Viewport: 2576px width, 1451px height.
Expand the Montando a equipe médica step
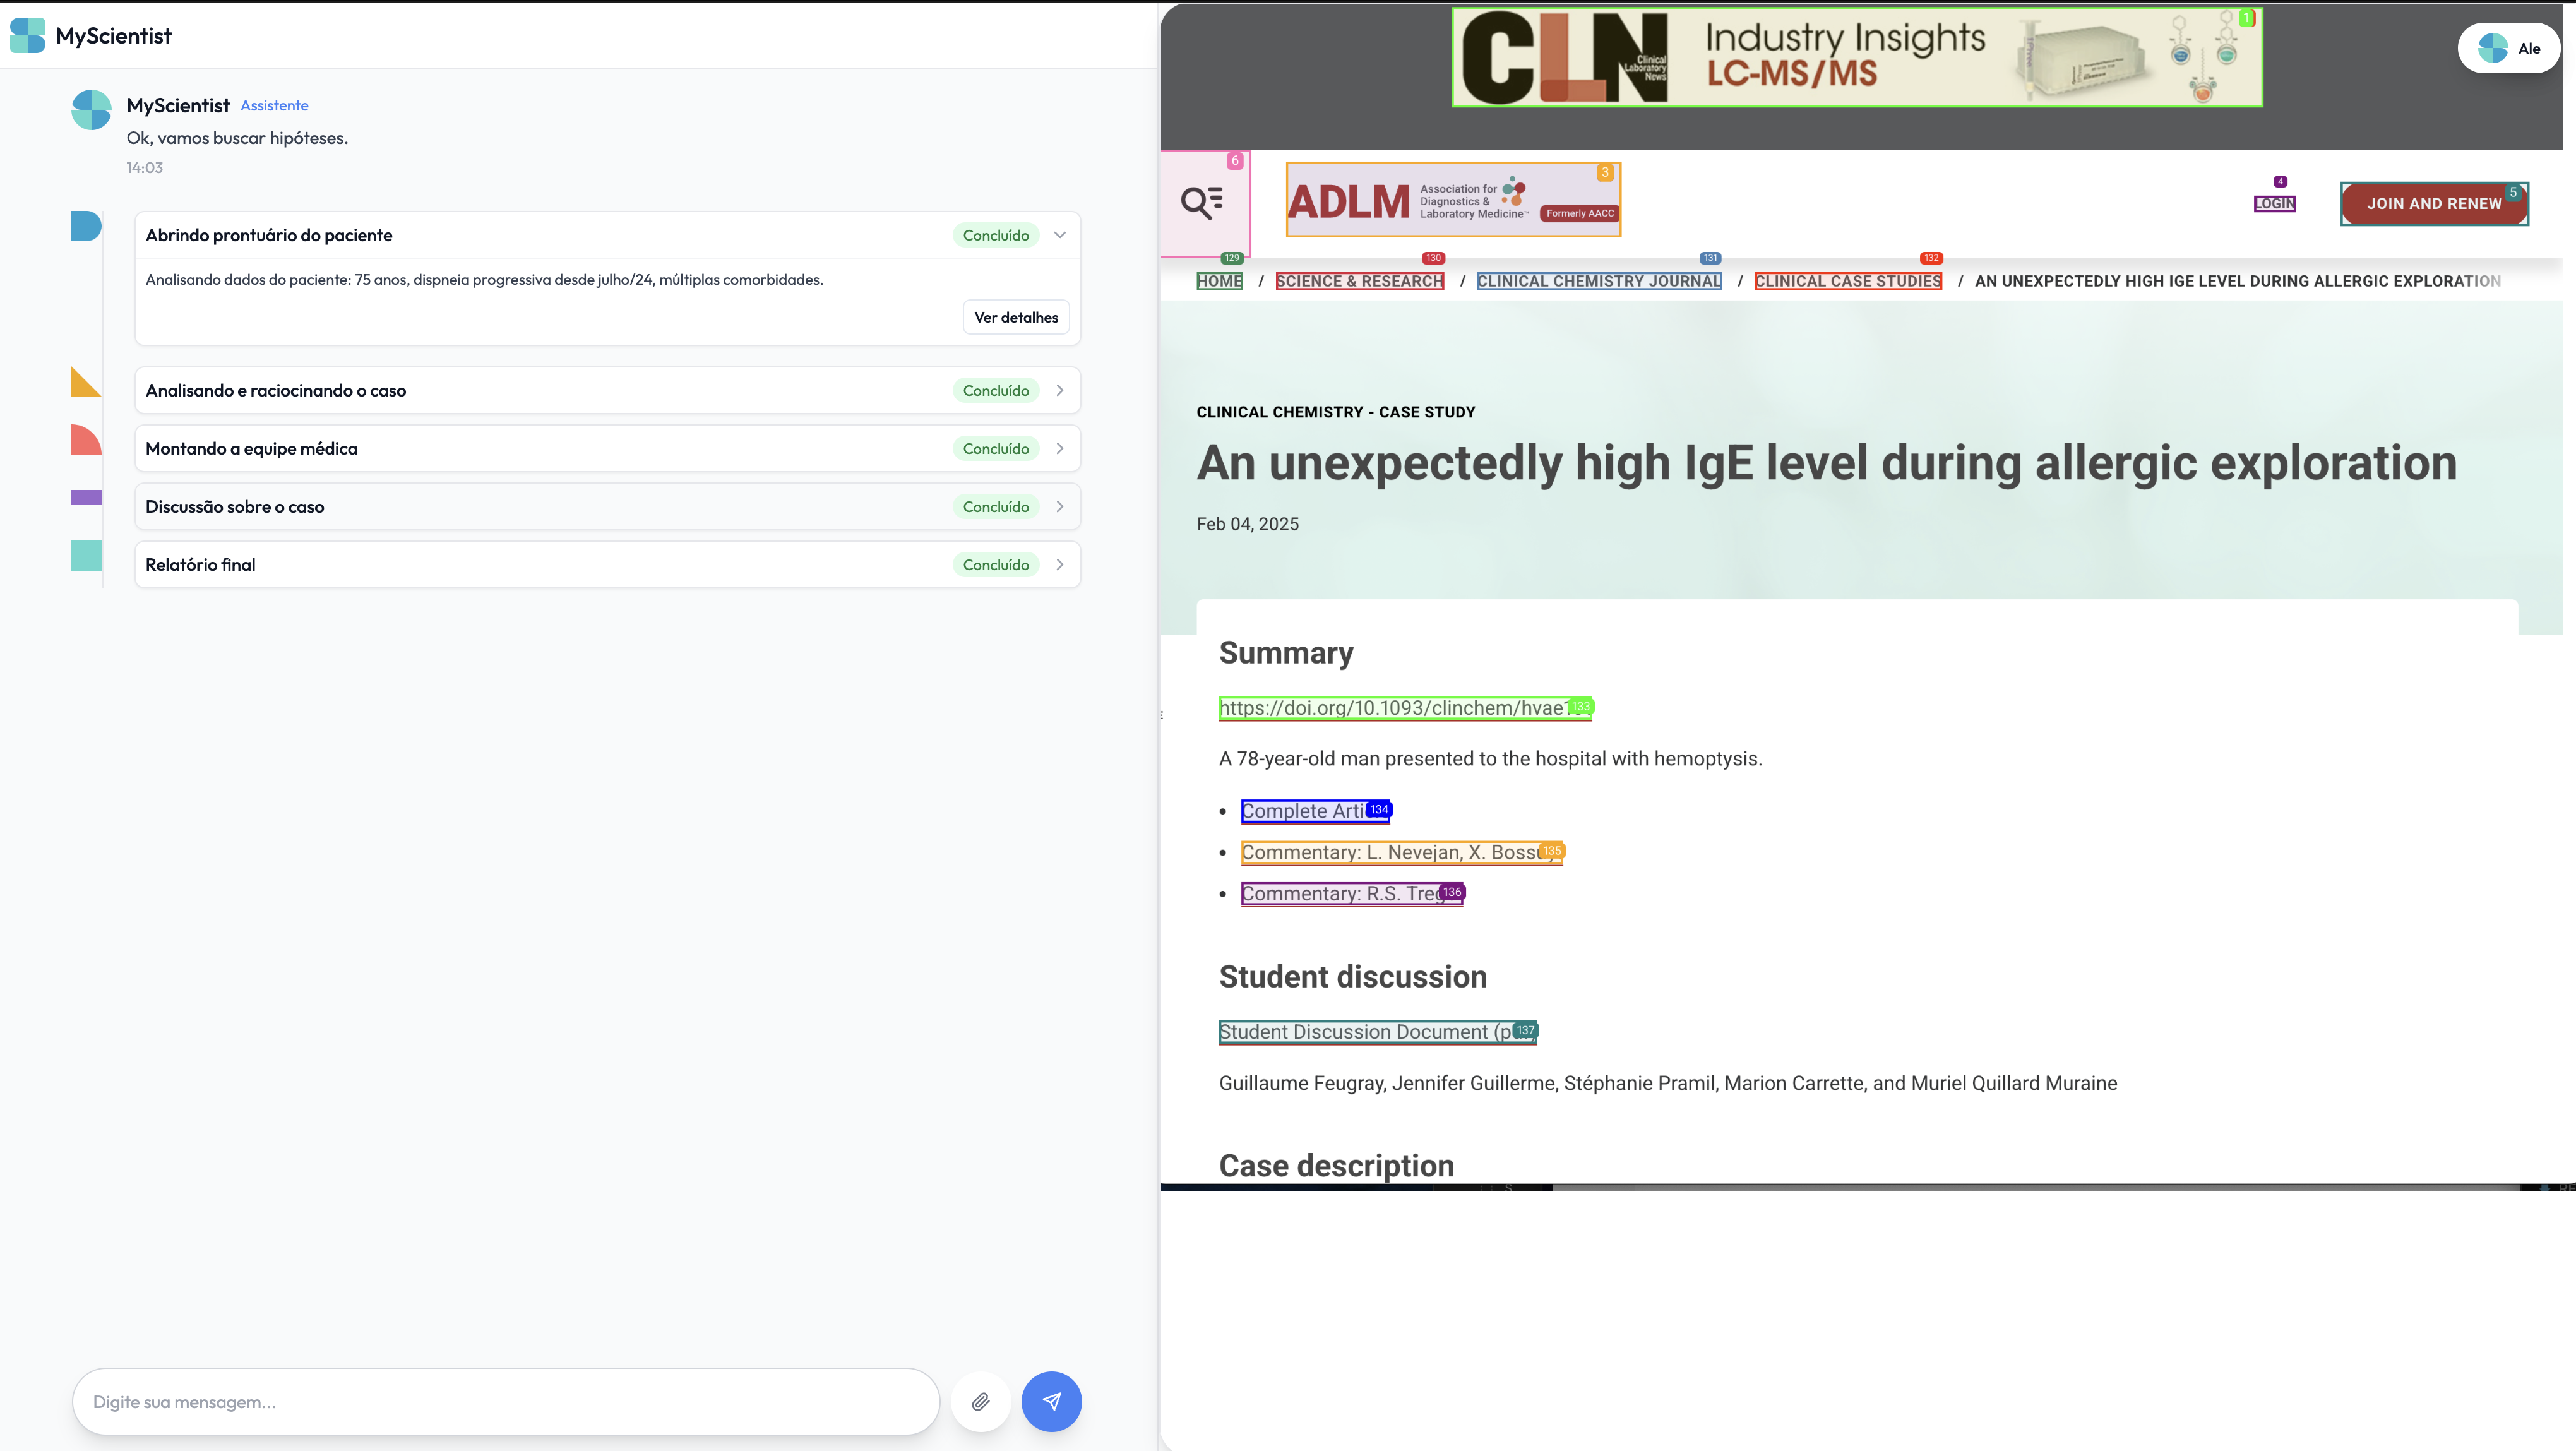coord(1060,448)
